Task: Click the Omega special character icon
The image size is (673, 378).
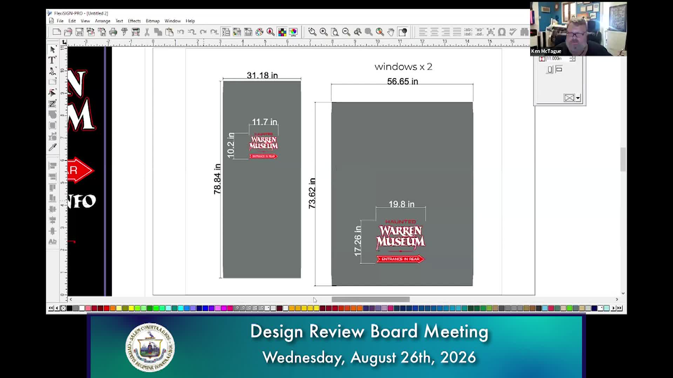Action: pyautogui.click(x=502, y=32)
